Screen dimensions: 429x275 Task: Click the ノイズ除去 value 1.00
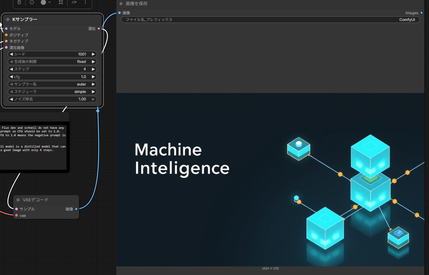(x=83, y=99)
